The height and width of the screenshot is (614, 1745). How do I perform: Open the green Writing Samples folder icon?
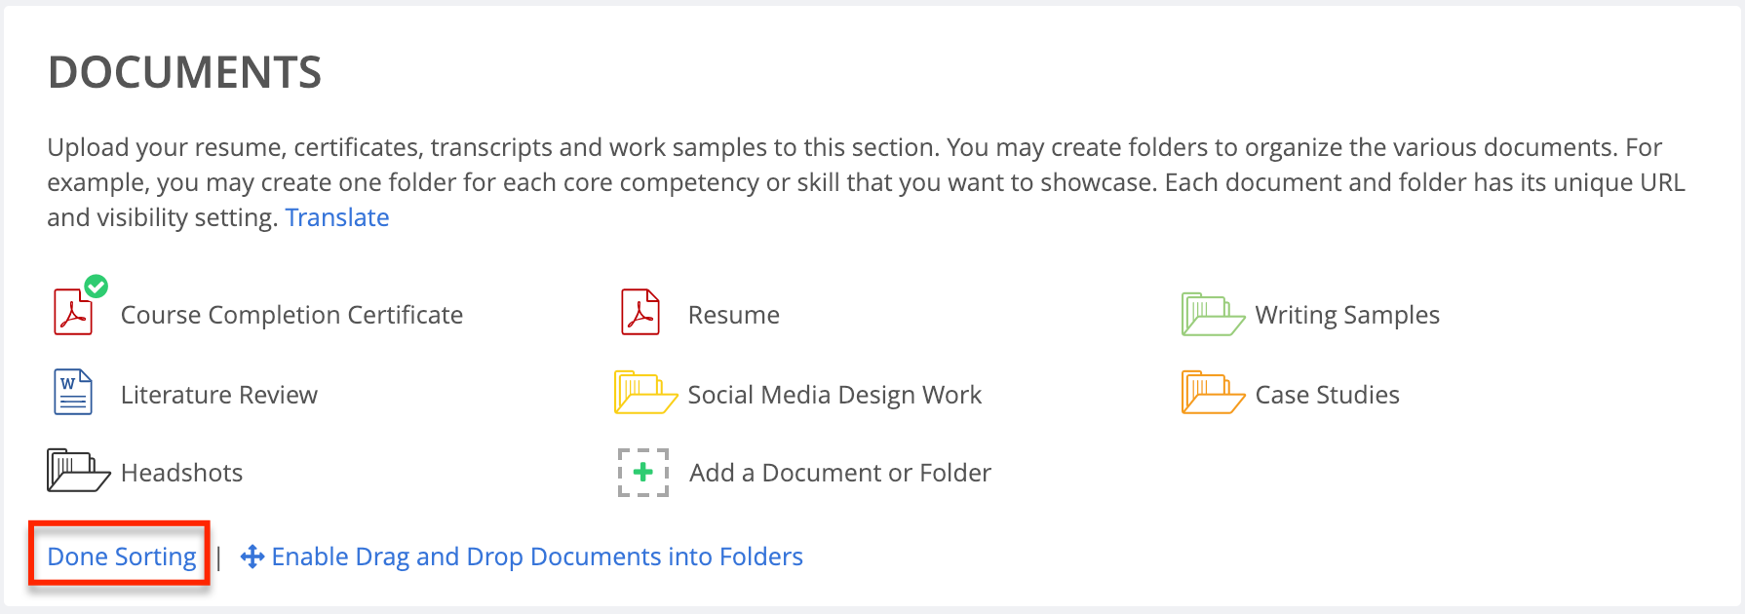click(1213, 314)
